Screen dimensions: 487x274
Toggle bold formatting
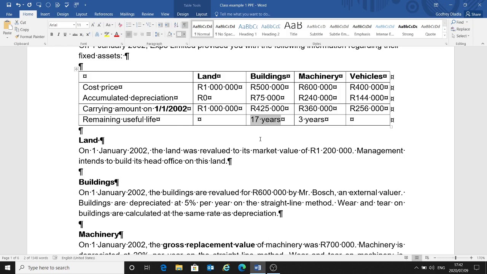coord(52,34)
